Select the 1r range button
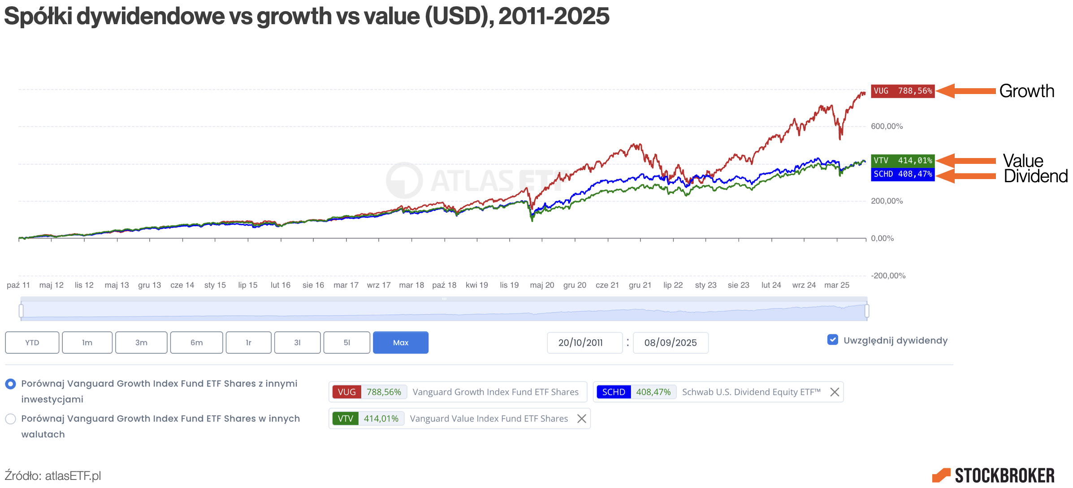The width and height of the screenshot is (1073, 488). [x=248, y=342]
